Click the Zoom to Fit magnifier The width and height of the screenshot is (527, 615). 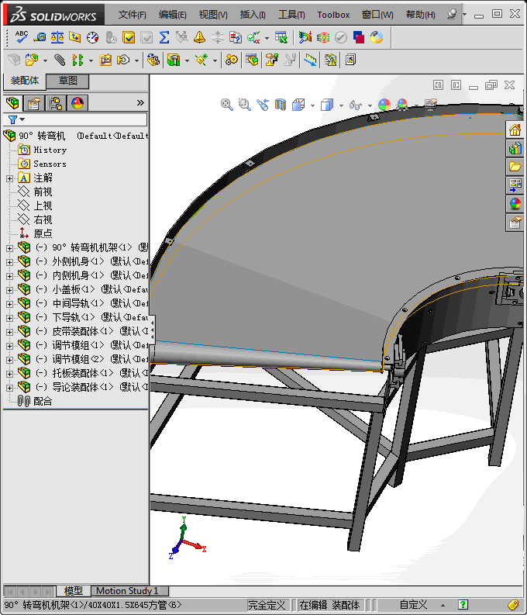(227, 105)
